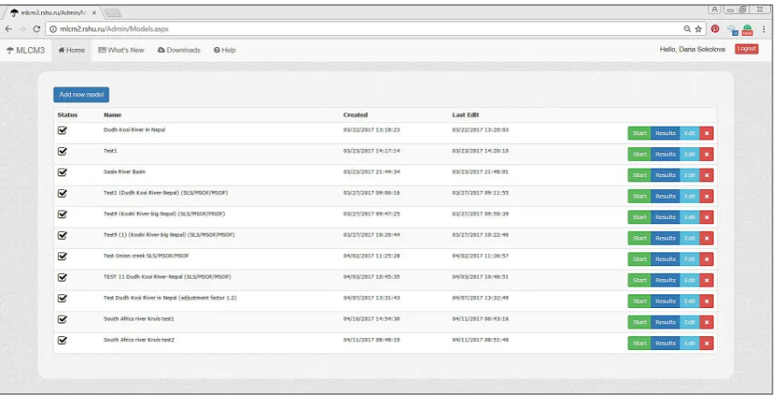Click the MLCM3 umbrella logo

pyautogui.click(x=26, y=50)
